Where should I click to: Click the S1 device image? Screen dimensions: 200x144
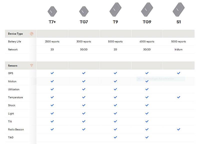pyautogui.click(x=178, y=9)
